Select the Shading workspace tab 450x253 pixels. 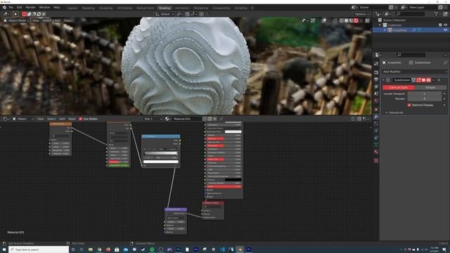pos(165,8)
